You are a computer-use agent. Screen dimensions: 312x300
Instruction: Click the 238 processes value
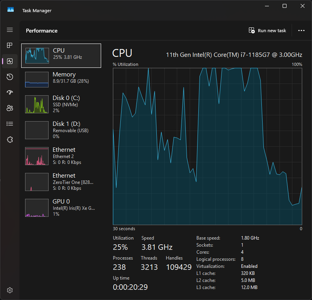point(119,267)
